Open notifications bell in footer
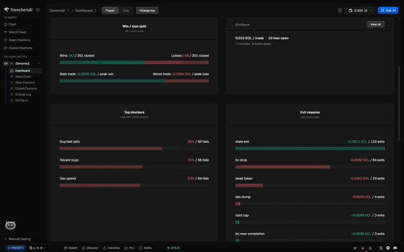 coord(362,248)
